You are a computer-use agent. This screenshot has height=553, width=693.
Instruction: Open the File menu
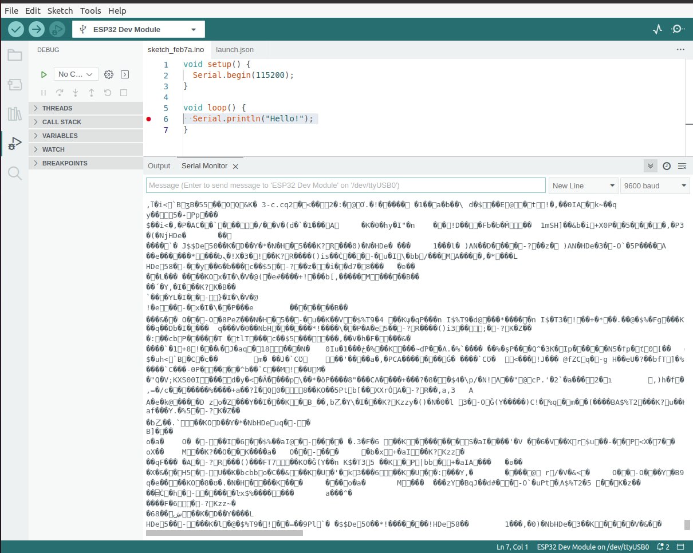11,10
